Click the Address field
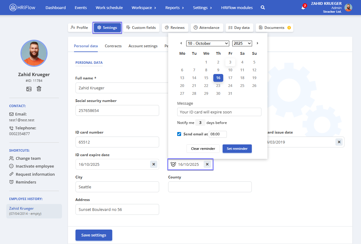361x244 pixels. click(x=117, y=209)
